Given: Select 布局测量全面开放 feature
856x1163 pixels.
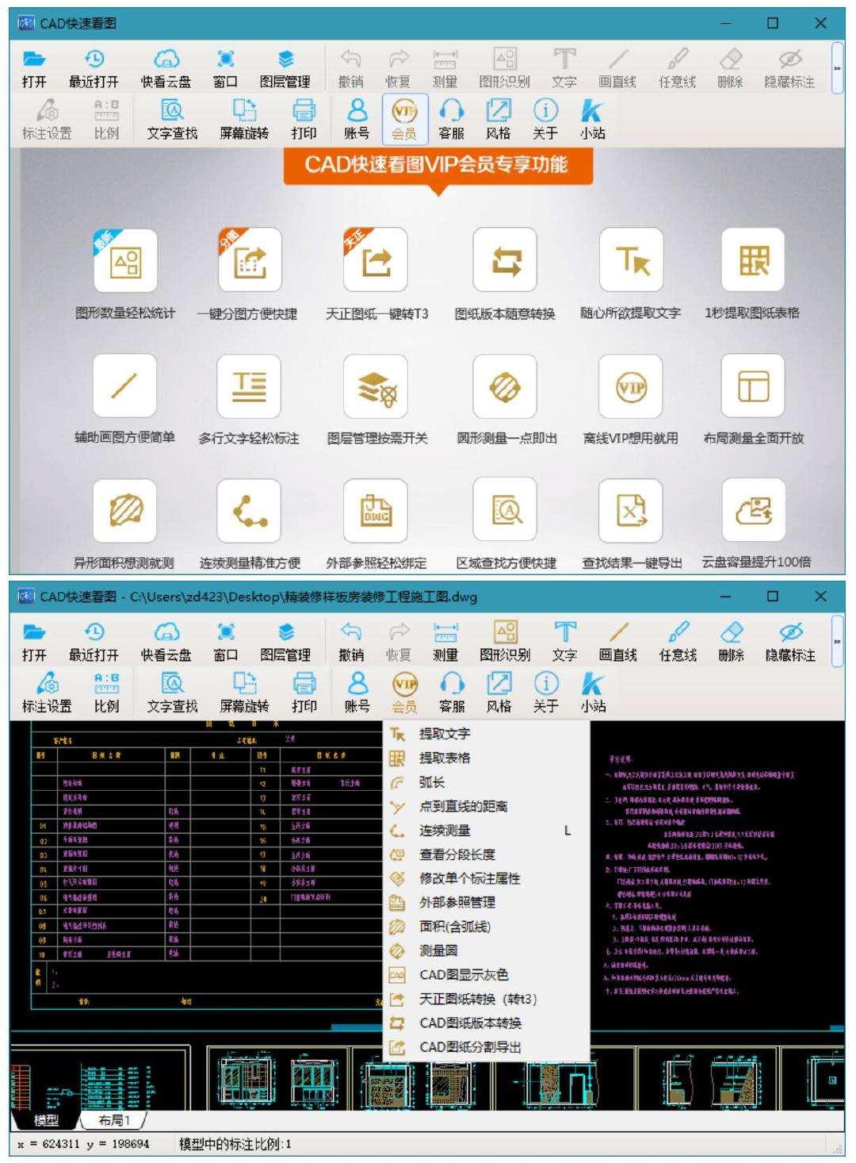Looking at the screenshot, I should click(753, 386).
